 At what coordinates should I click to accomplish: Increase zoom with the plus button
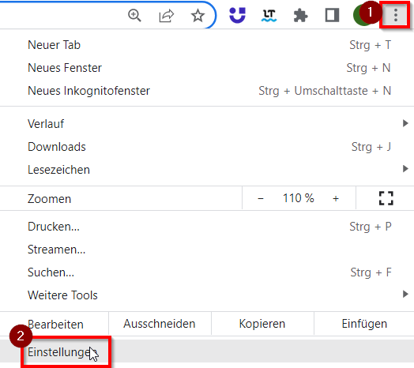click(x=336, y=198)
